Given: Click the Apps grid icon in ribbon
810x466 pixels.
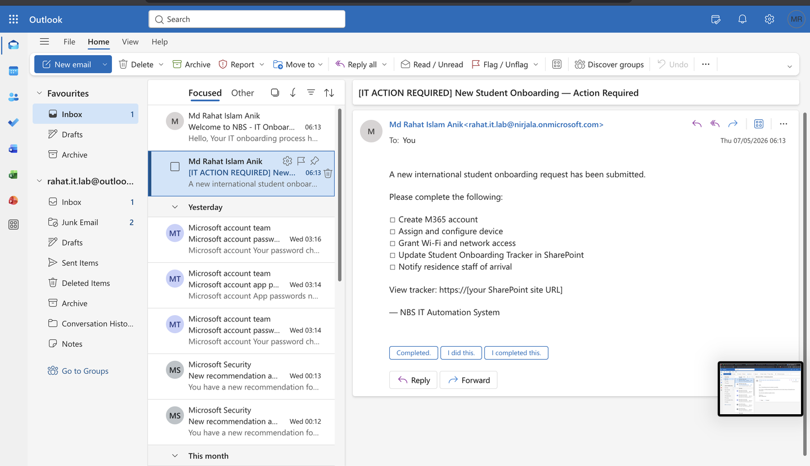Looking at the screenshot, I should coord(557,64).
